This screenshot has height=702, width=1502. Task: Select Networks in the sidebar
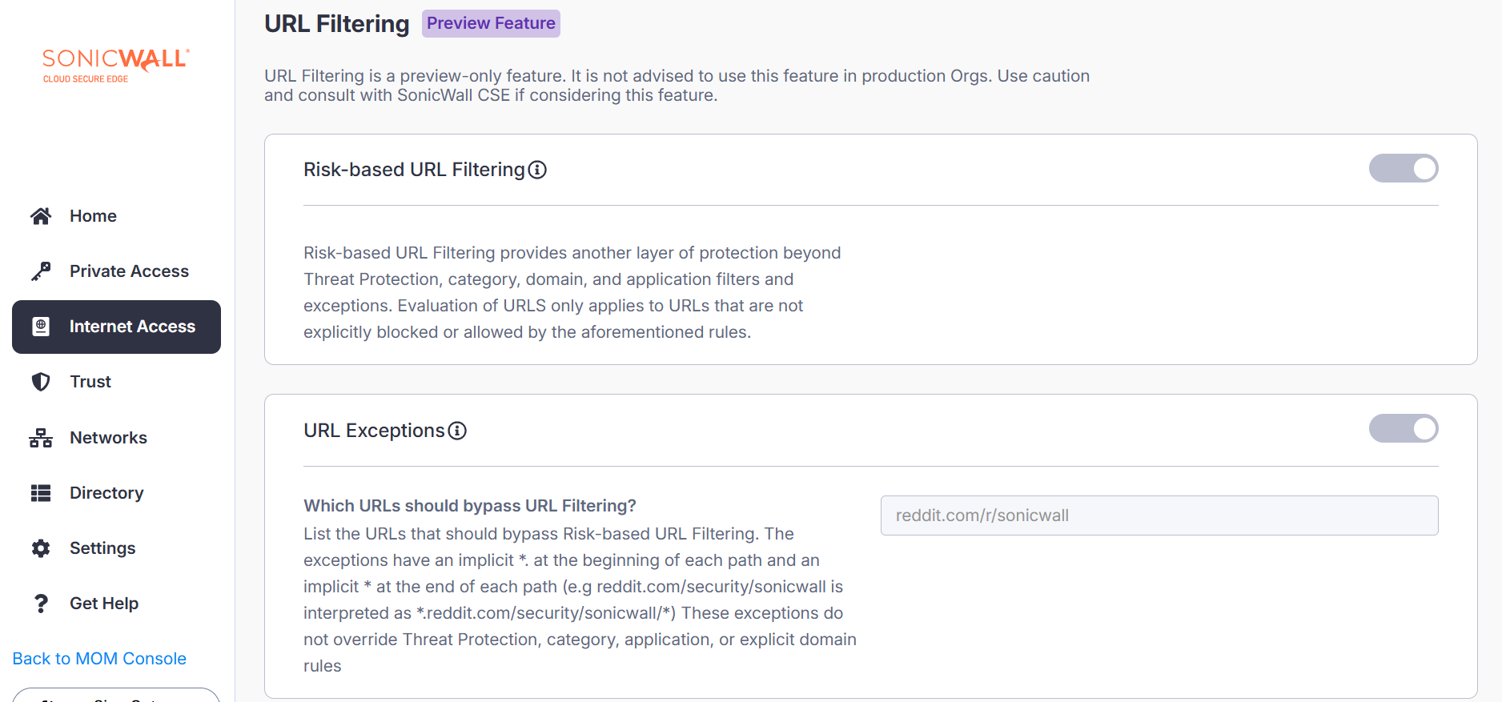[x=108, y=438]
